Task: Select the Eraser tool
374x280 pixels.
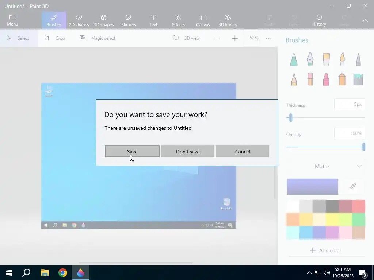Action: [310, 79]
